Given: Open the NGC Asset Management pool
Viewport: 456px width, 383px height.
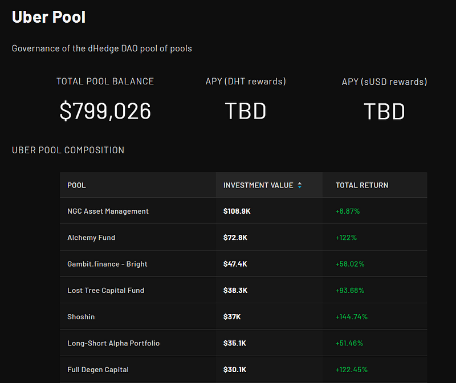Looking at the screenshot, I should tap(108, 211).
